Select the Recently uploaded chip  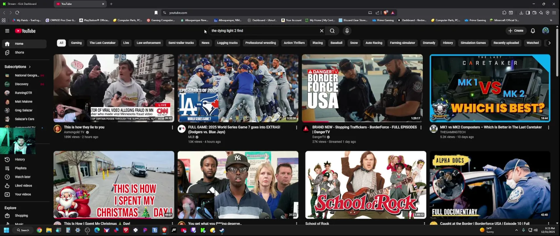pos(506,43)
